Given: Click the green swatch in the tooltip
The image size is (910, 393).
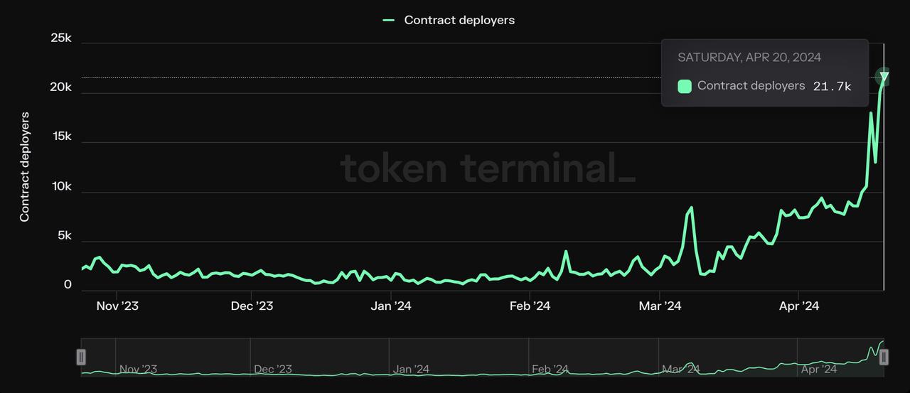Looking at the screenshot, I should [x=685, y=86].
